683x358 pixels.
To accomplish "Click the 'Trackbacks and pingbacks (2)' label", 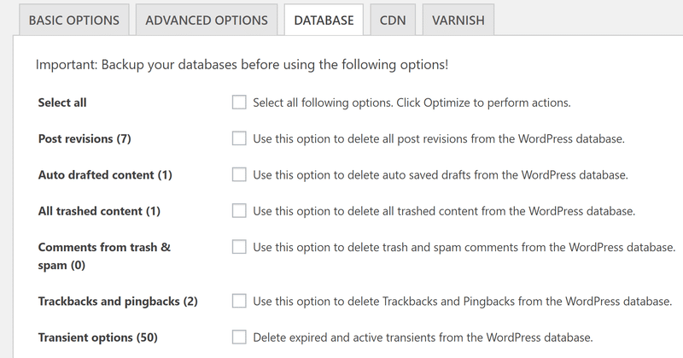I will (118, 301).
